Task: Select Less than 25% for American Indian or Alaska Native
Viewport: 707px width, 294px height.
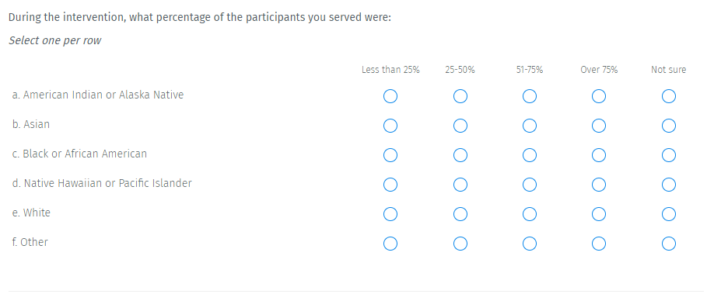Action: (390, 96)
